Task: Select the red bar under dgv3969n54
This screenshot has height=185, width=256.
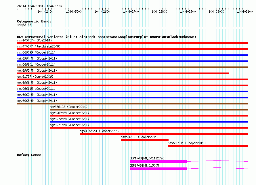Action: pyautogui.click(x=149, y=116)
